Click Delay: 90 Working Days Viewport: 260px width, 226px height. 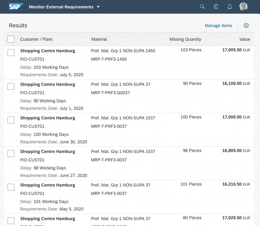pos(43,101)
